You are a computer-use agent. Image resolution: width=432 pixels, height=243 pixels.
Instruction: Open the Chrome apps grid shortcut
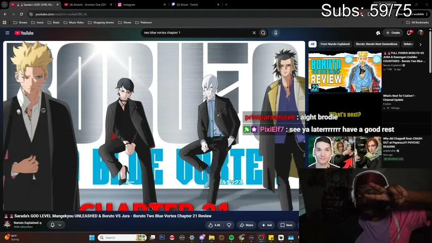point(5,23)
